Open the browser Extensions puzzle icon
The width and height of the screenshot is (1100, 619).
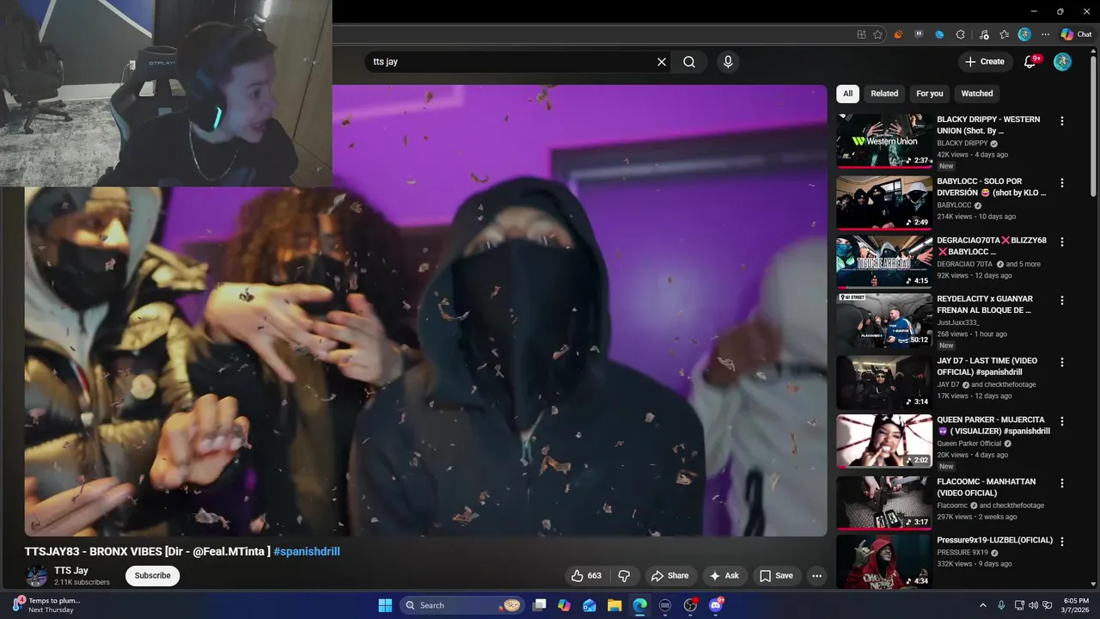[961, 34]
